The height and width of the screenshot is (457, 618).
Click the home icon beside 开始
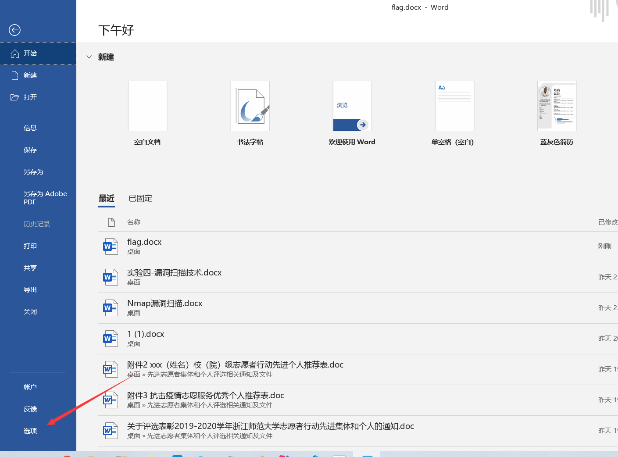(x=15, y=54)
